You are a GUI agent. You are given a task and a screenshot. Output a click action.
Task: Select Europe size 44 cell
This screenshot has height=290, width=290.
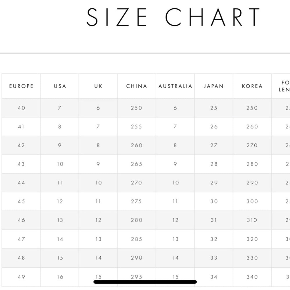(x=21, y=183)
